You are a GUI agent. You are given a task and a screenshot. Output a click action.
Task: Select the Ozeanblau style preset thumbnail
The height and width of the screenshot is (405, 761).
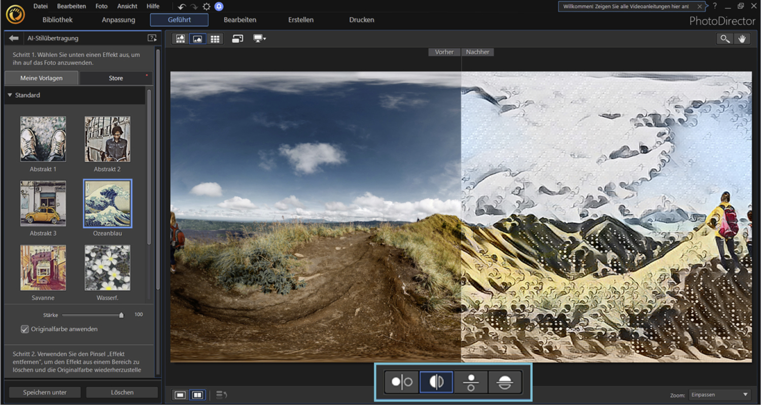pyautogui.click(x=107, y=203)
